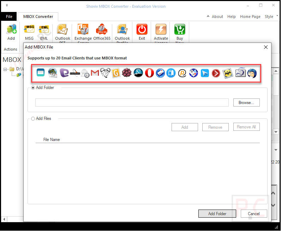Open the Help menu item
281x231 pixels.
(231, 17)
